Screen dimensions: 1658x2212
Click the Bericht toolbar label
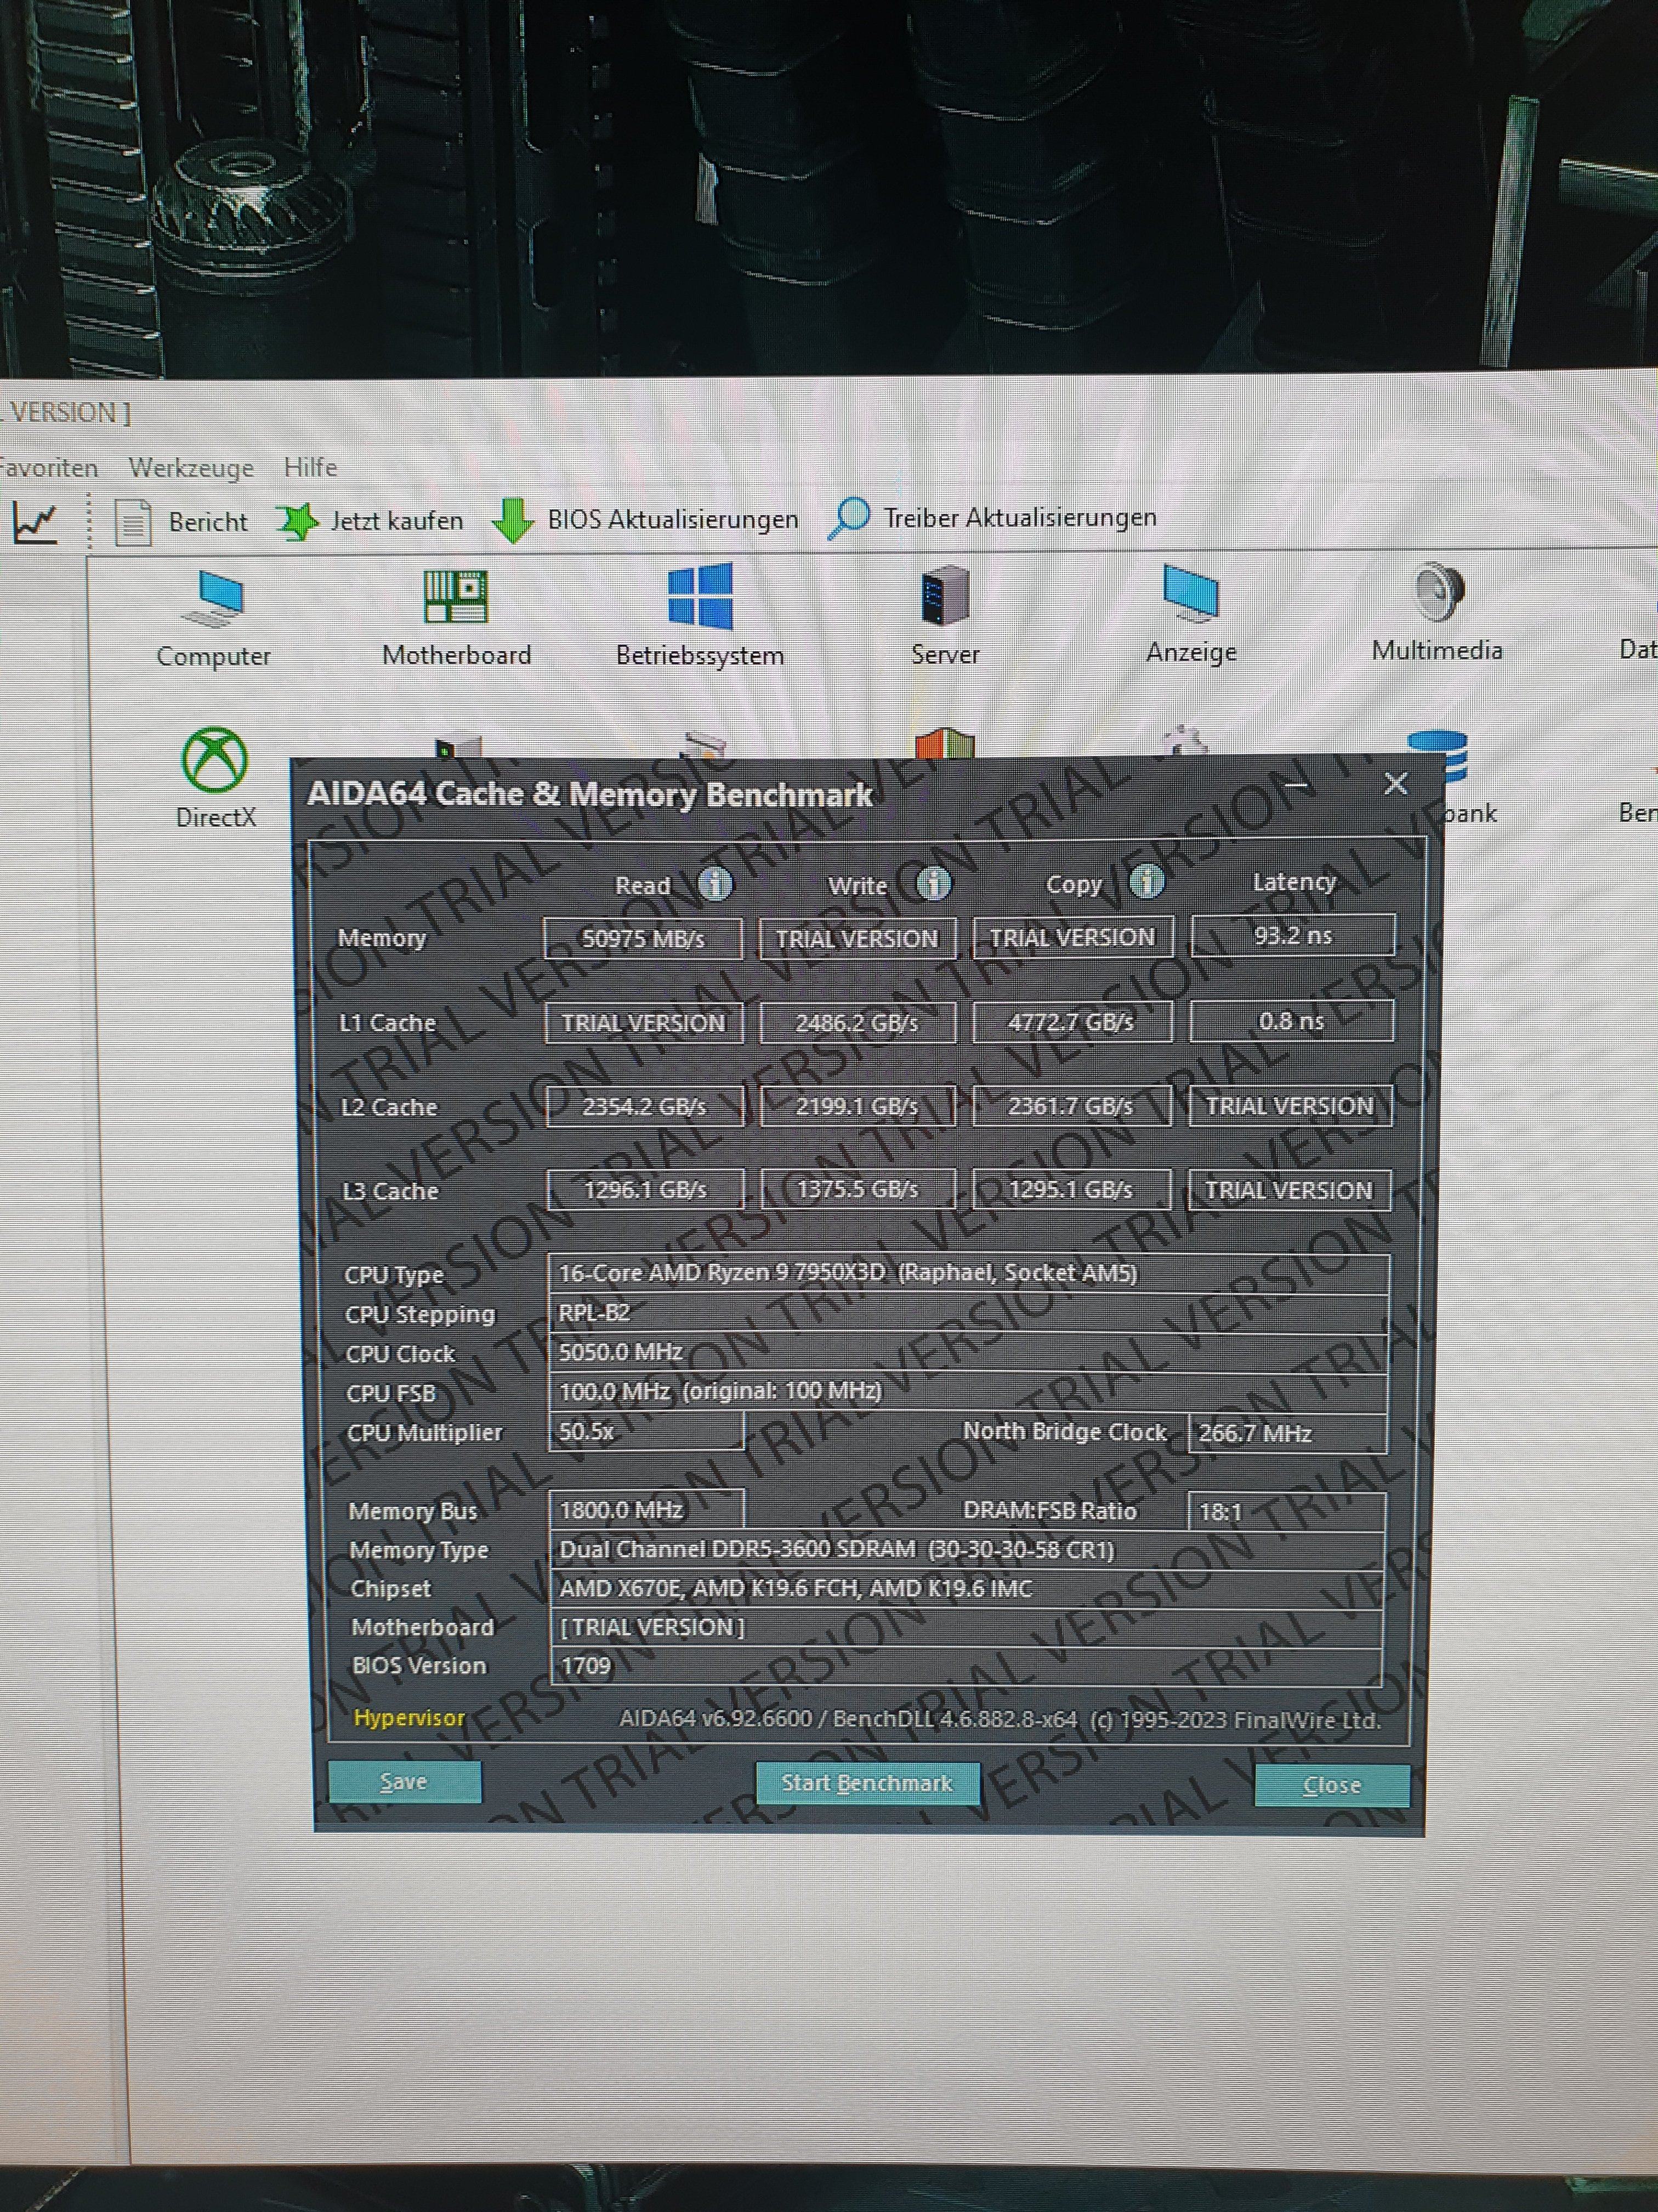[x=208, y=522]
